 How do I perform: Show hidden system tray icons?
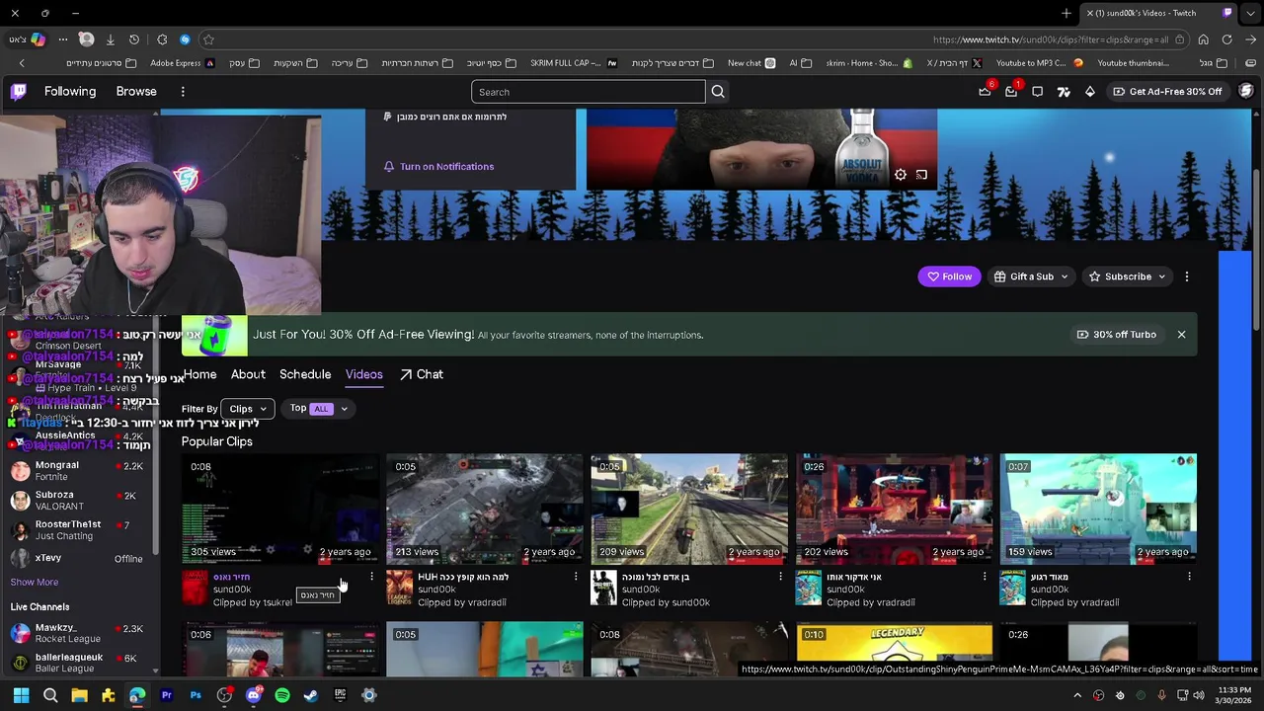pos(1077,695)
